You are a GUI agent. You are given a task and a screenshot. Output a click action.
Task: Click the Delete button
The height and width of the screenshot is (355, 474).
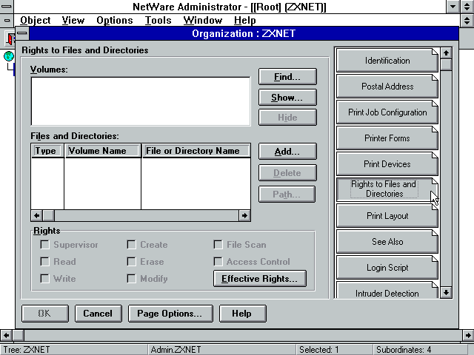click(x=287, y=172)
